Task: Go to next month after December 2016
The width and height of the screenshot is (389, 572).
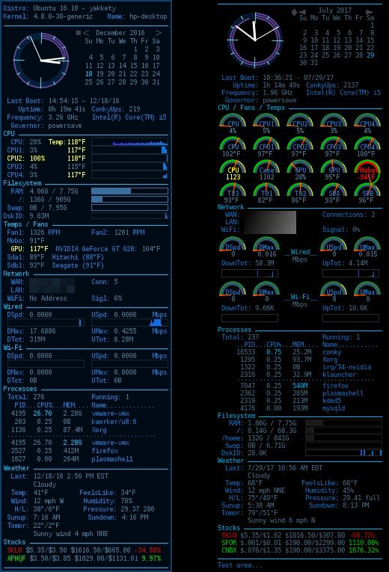Action: (x=159, y=33)
